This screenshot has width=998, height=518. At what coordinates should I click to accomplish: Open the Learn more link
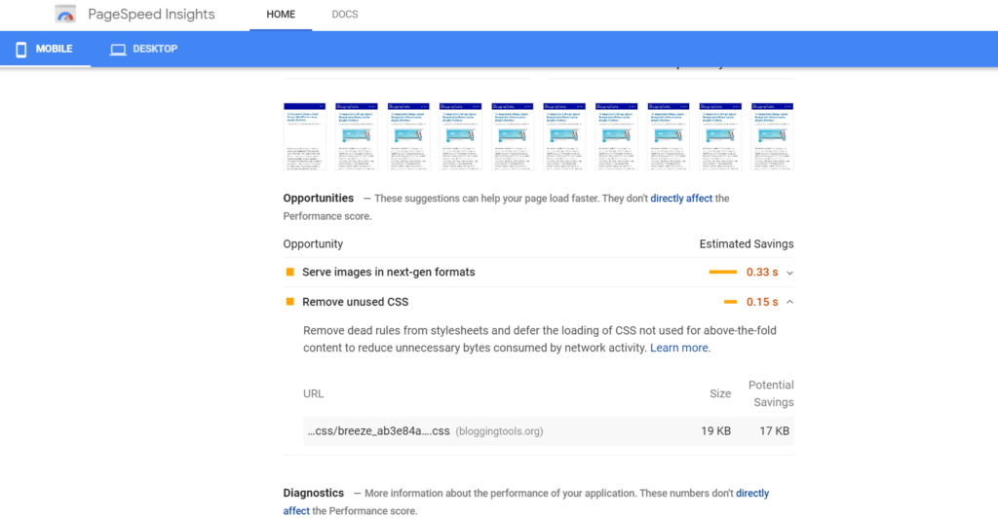(x=679, y=348)
